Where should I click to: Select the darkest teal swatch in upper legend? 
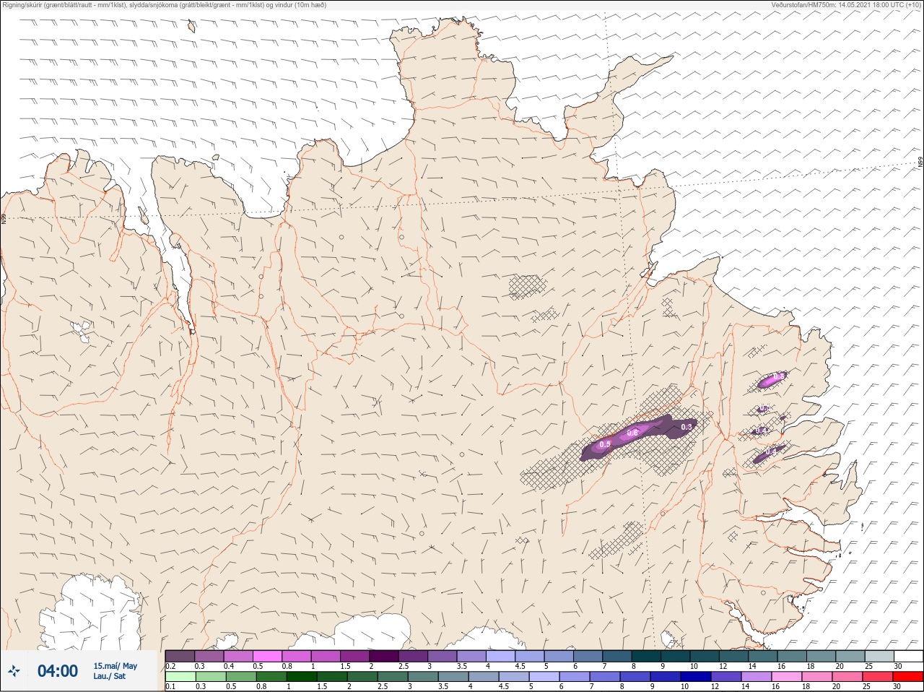tap(646, 656)
